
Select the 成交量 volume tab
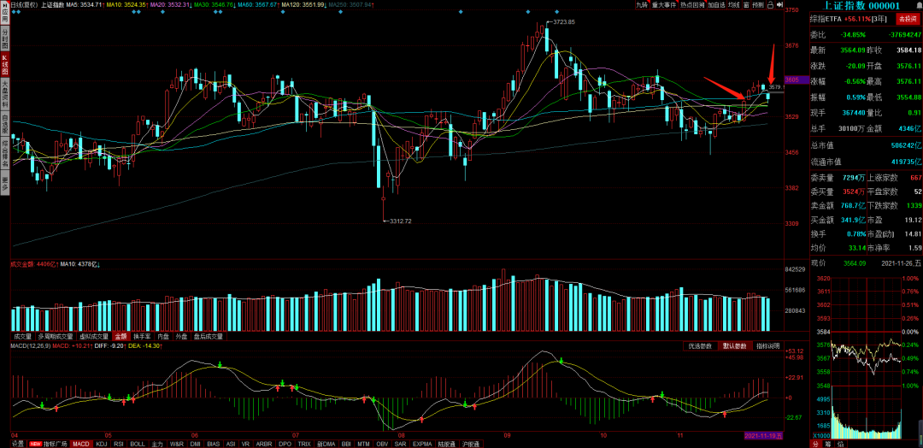(23, 336)
